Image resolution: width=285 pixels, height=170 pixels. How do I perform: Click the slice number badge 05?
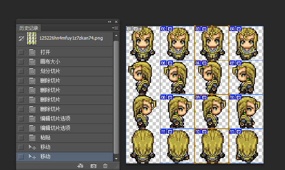163,63
